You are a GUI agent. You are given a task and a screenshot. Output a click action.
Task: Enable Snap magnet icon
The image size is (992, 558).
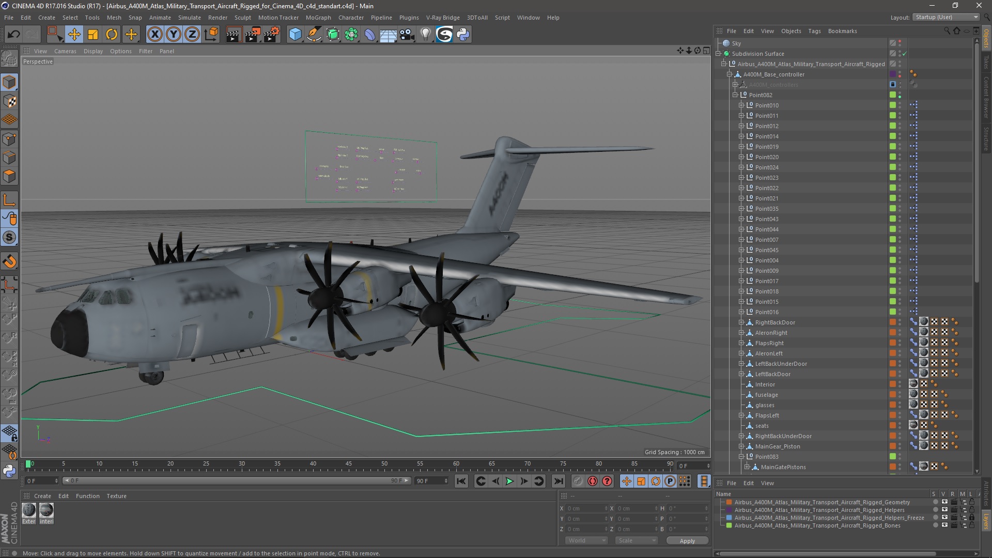(9, 261)
